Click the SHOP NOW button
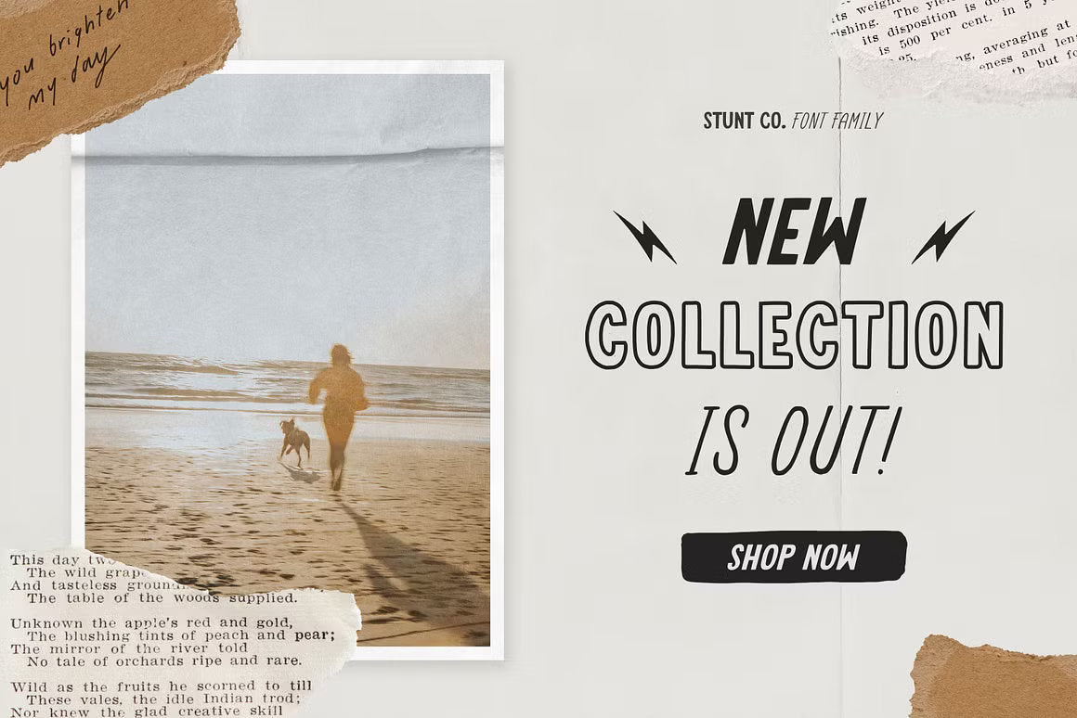This screenshot has height=718, width=1077. point(793,557)
